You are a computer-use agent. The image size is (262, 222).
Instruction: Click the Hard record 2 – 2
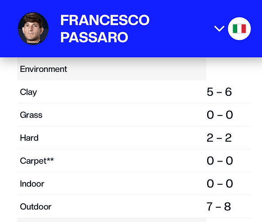pos(219,138)
